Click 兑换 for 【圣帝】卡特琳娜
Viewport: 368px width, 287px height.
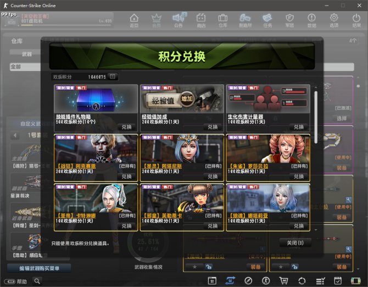126,226
